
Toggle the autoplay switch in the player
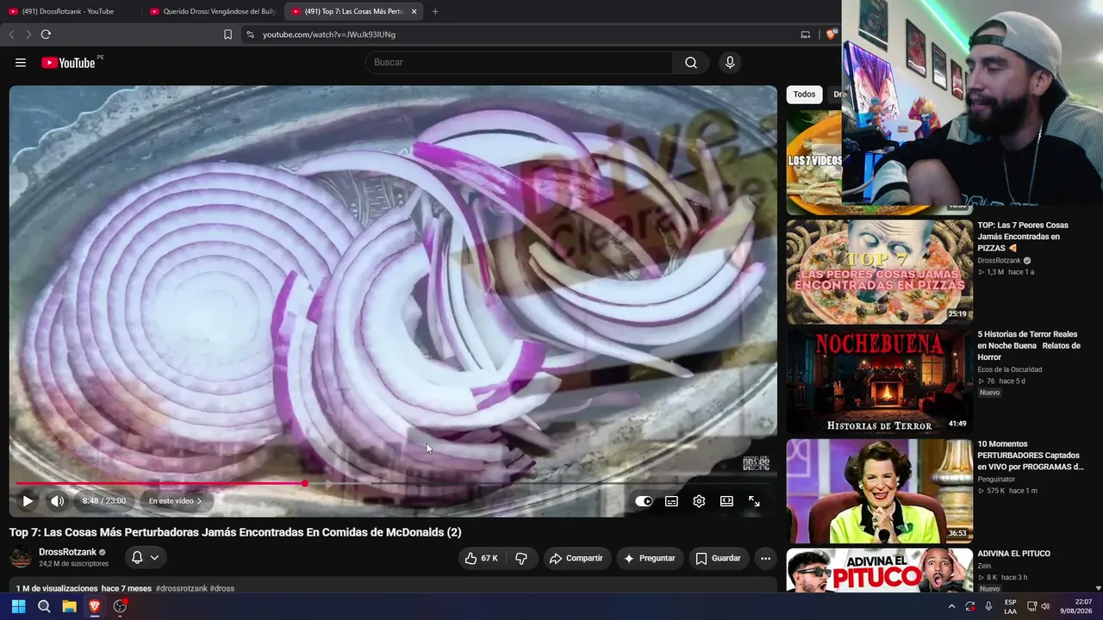pyautogui.click(x=644, y=501)
